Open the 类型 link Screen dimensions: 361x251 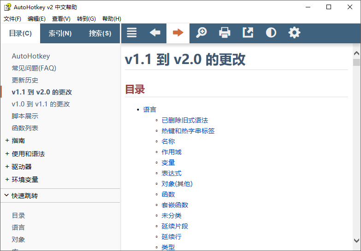[x=168, y=247]
